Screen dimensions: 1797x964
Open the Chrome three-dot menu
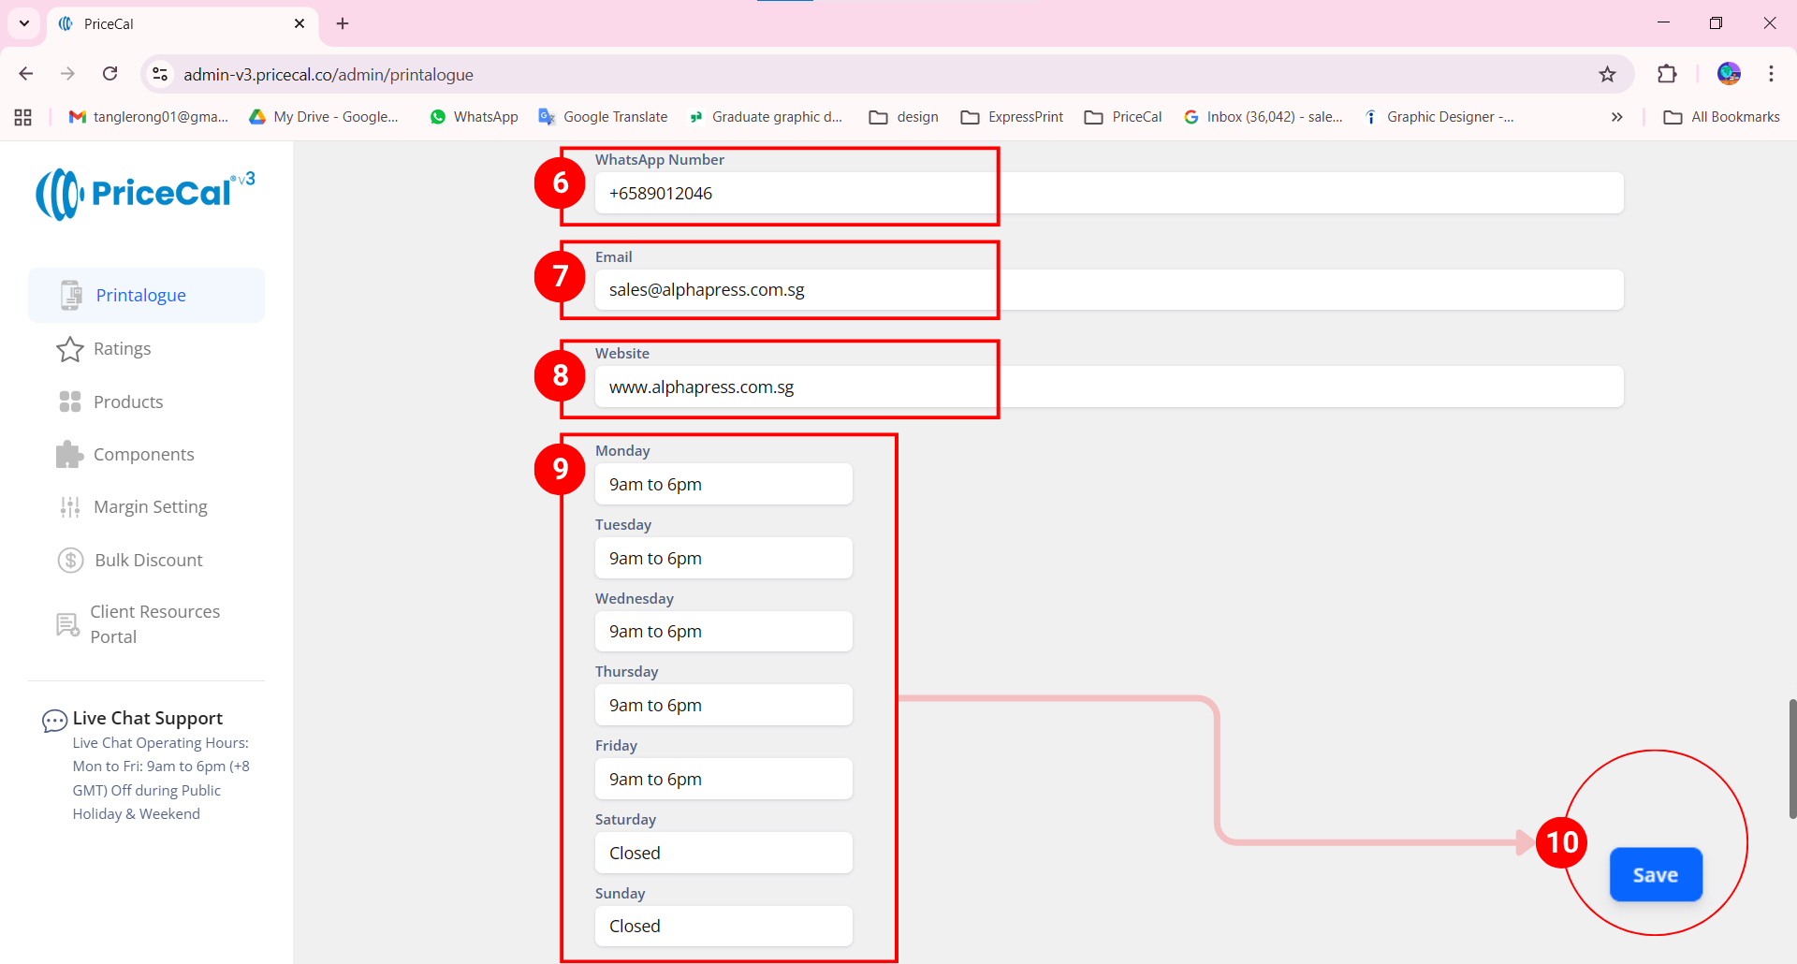[x=1771, y=74]
